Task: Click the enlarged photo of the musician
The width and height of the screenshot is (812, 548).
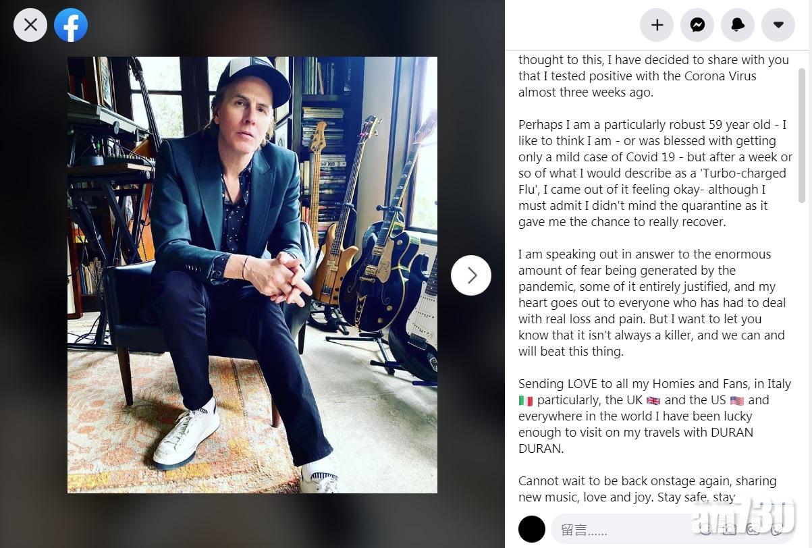Action: point(252,275)
